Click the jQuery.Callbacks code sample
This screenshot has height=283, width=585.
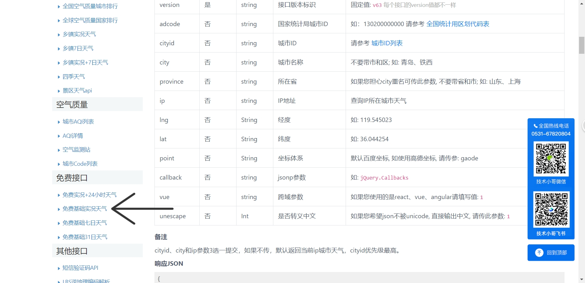point(384,178)
